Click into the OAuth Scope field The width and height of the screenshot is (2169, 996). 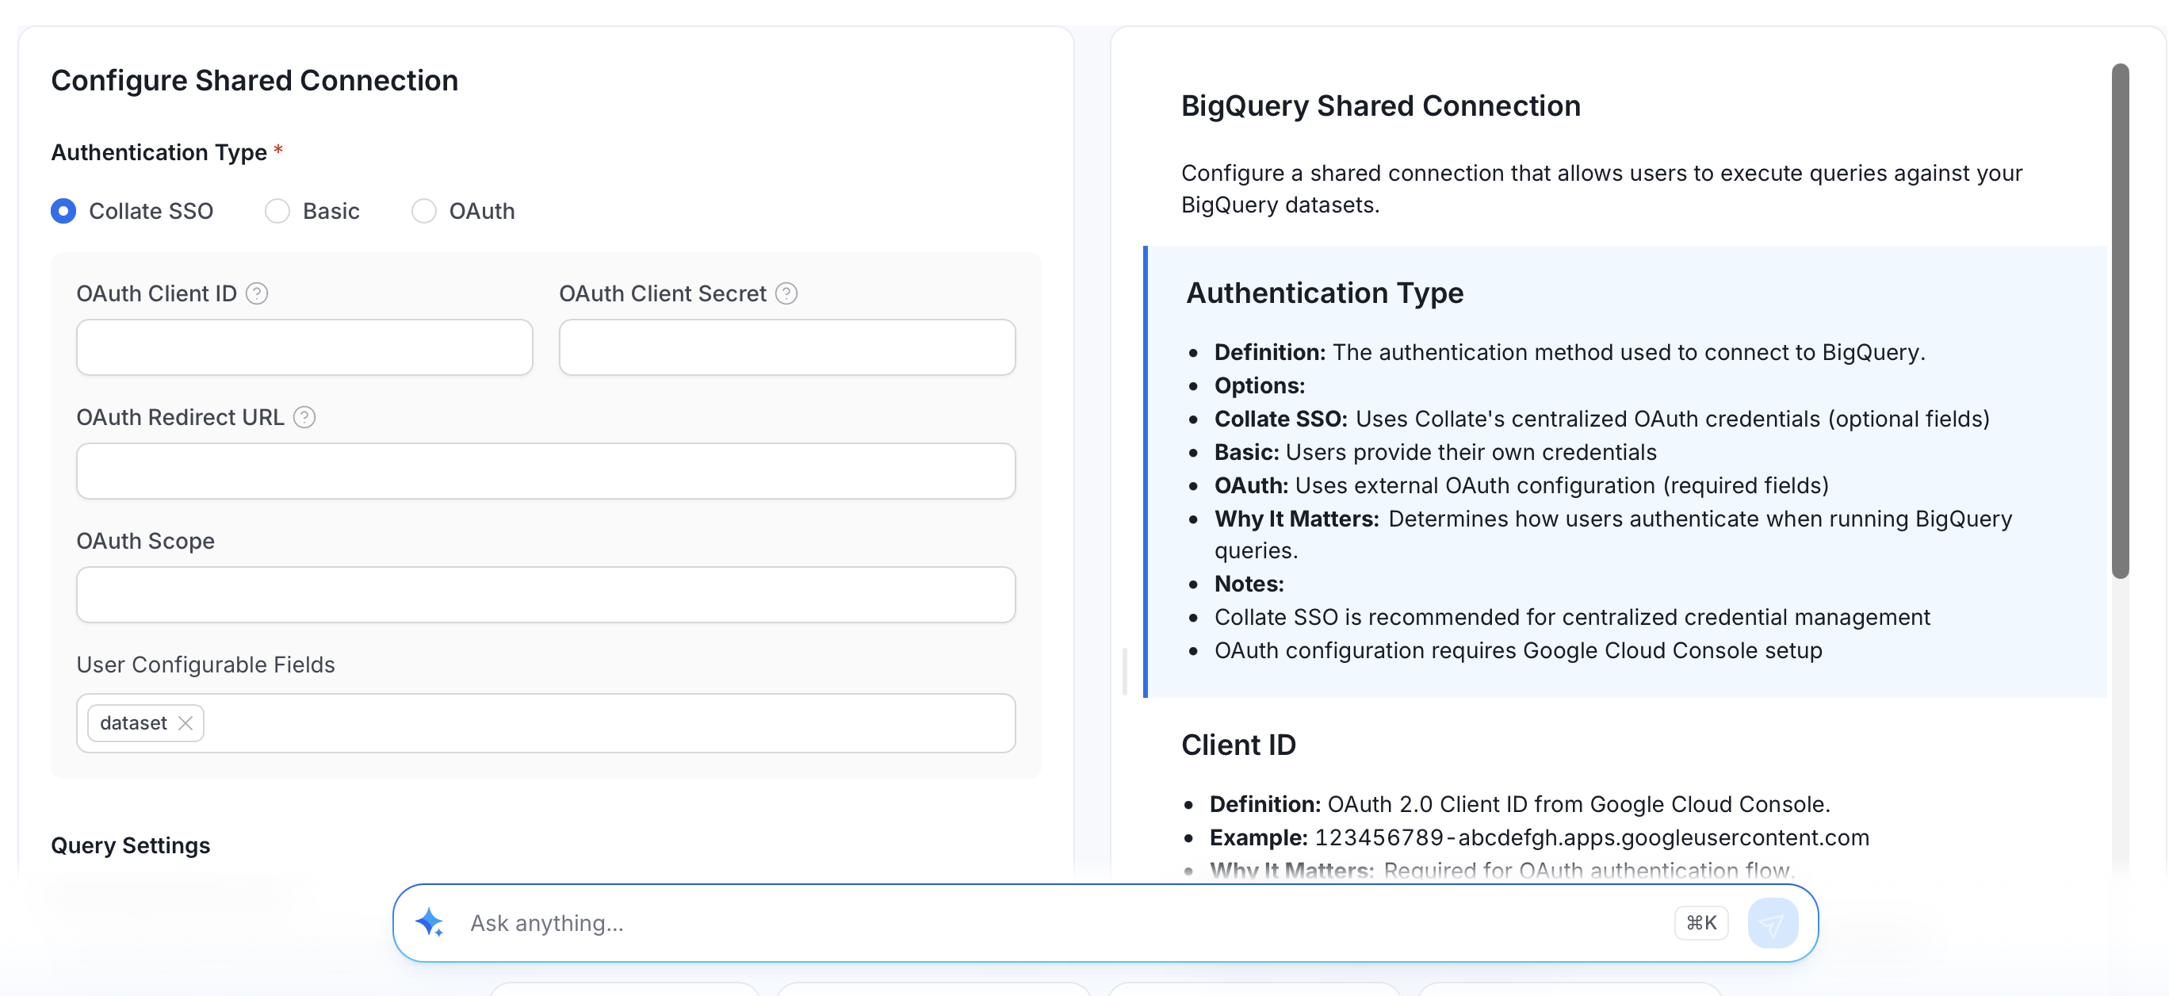click(546, 595)
